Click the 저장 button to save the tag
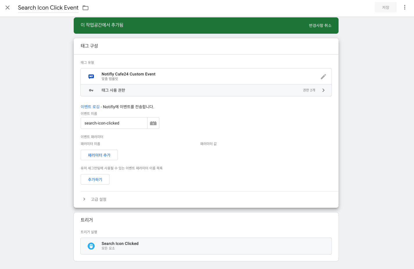 (x=386, y=7)
